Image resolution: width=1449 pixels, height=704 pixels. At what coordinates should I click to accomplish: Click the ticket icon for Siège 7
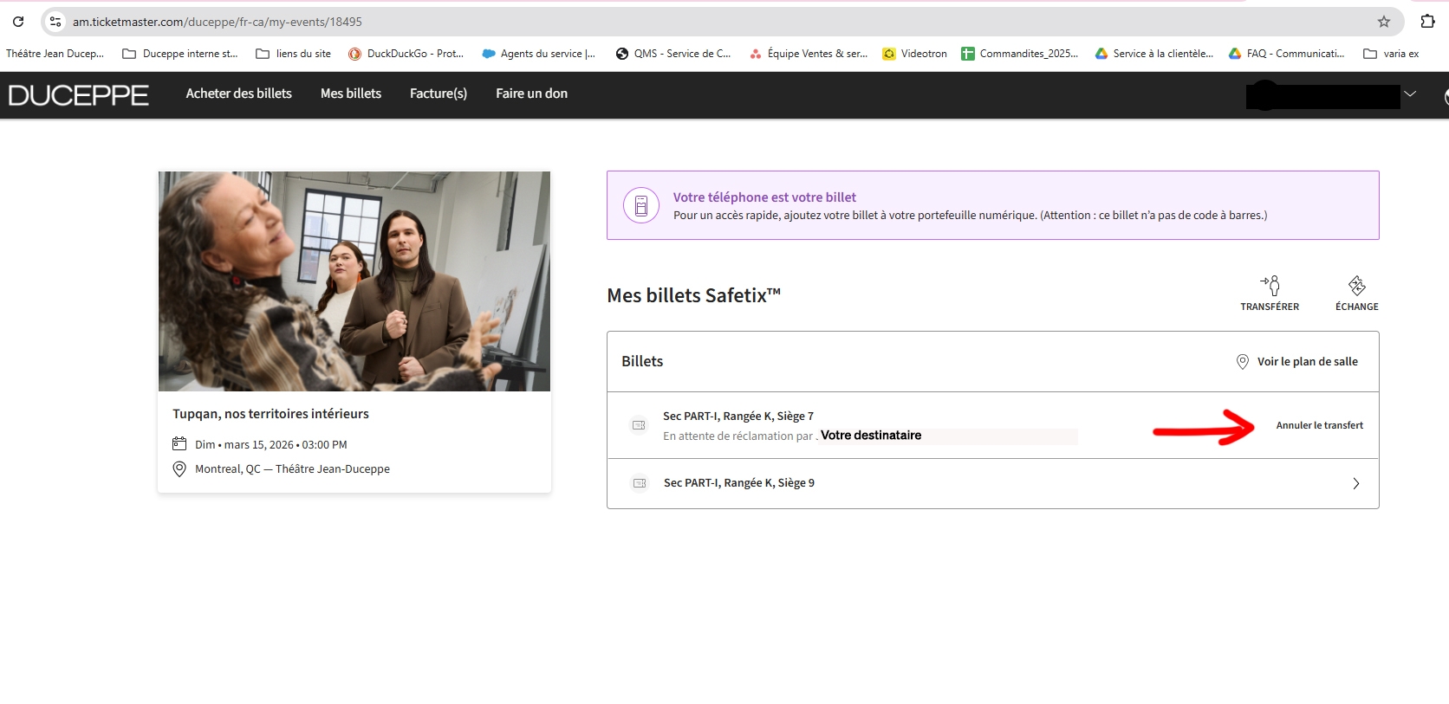click(x=639, y=425)
